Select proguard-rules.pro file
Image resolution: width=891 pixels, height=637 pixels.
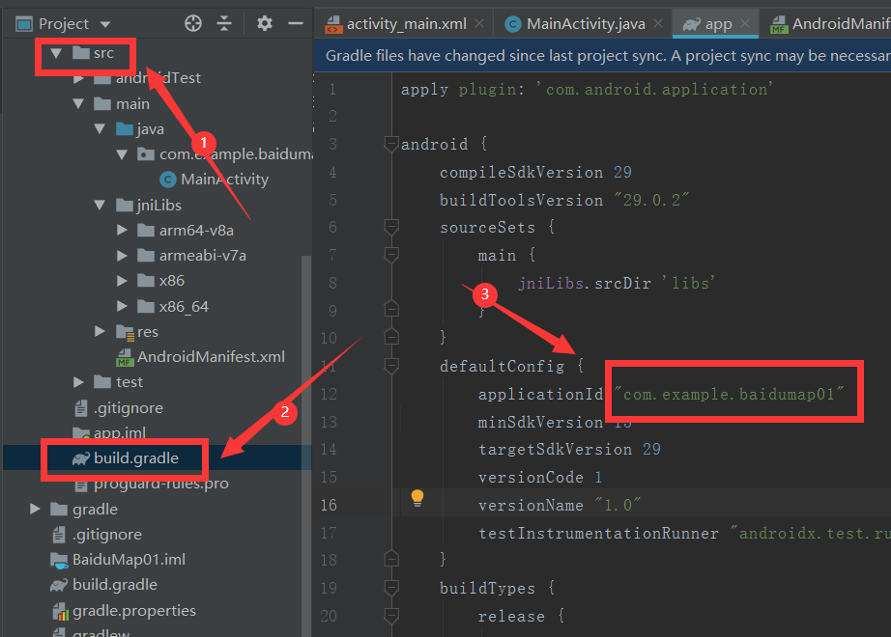tap(160, 484)
